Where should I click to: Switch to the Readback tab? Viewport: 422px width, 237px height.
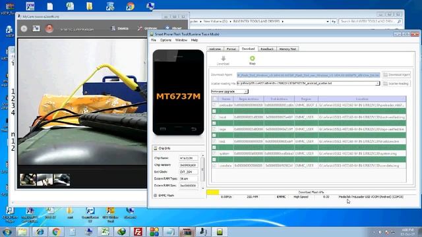[x=267, y=49]
